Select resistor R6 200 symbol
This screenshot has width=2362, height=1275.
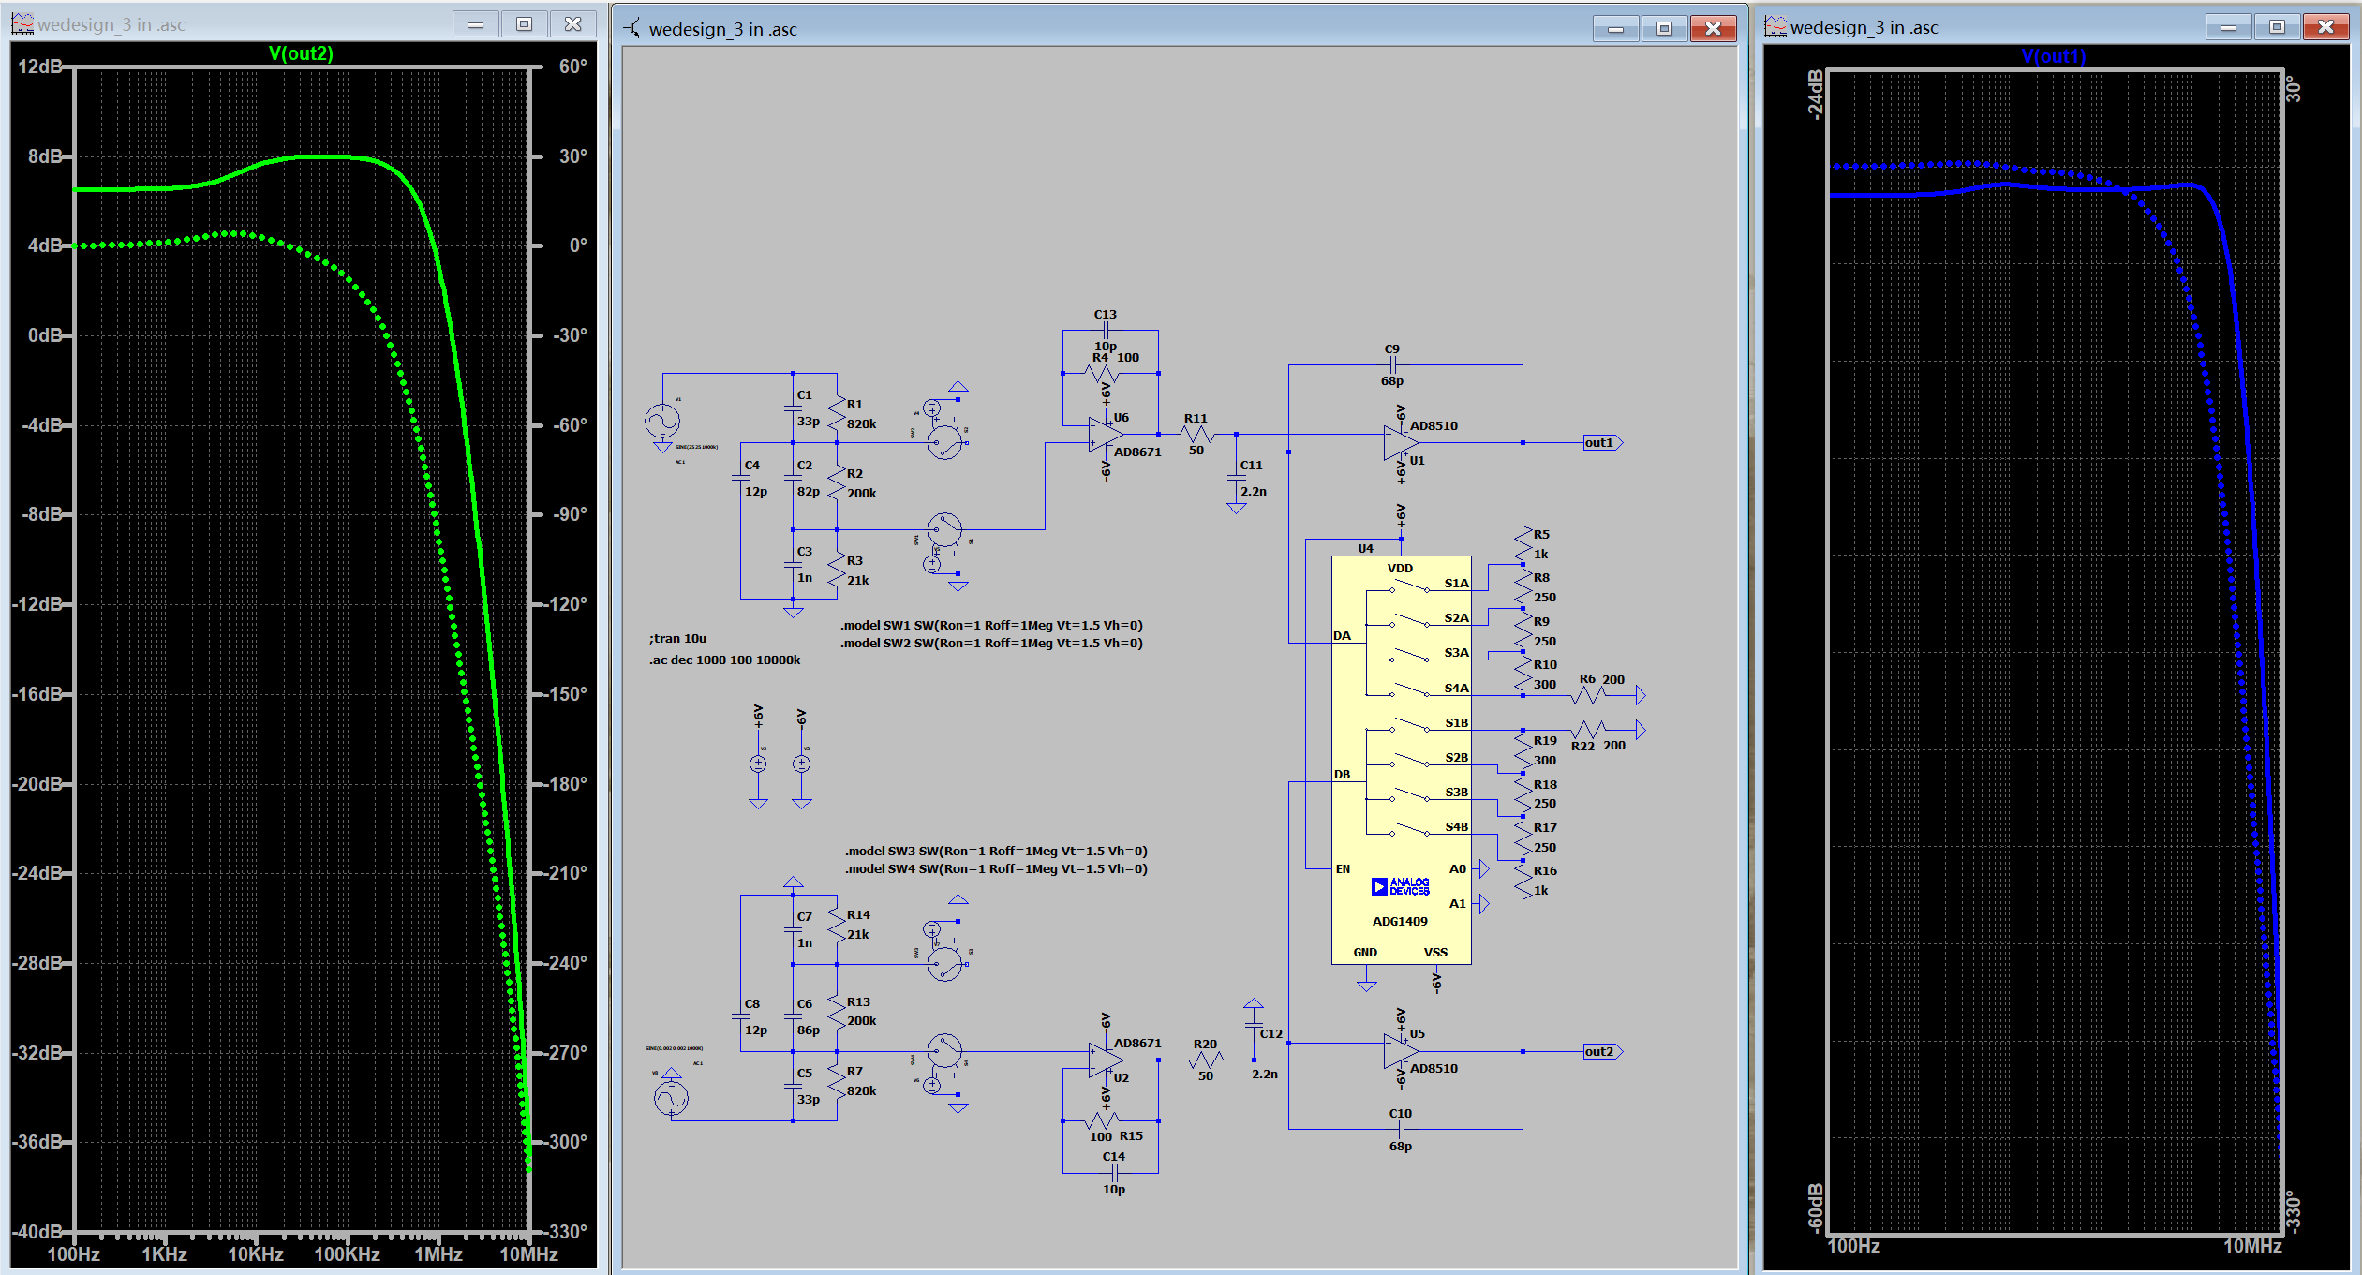1589,695
